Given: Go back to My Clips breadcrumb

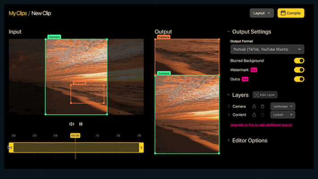Looking at the screenshot, I should tap(18, 13).
